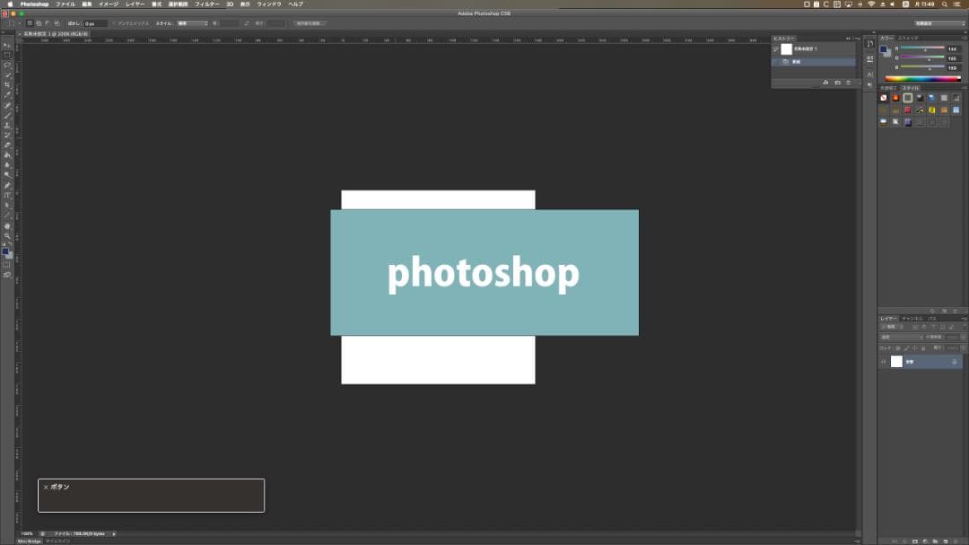The image size is (969, 545).
Task: Toggle the アンチエイリアス checkbox
Action: click(x=114, y=23)
